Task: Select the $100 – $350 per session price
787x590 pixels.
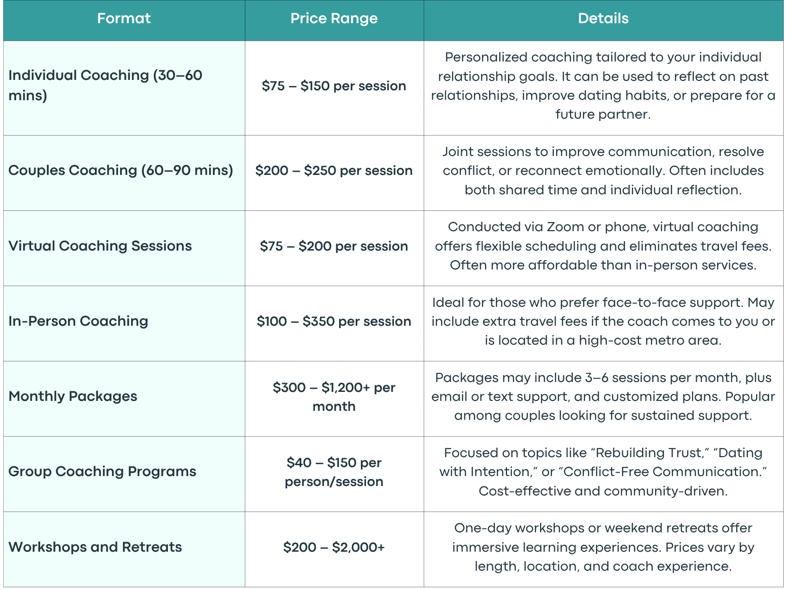Action: click(x=334, y=321)
